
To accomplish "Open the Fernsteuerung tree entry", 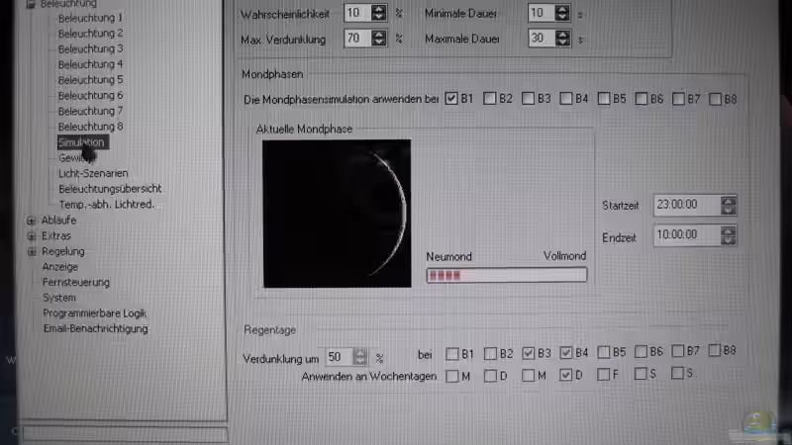I will (x=76, y=283).
